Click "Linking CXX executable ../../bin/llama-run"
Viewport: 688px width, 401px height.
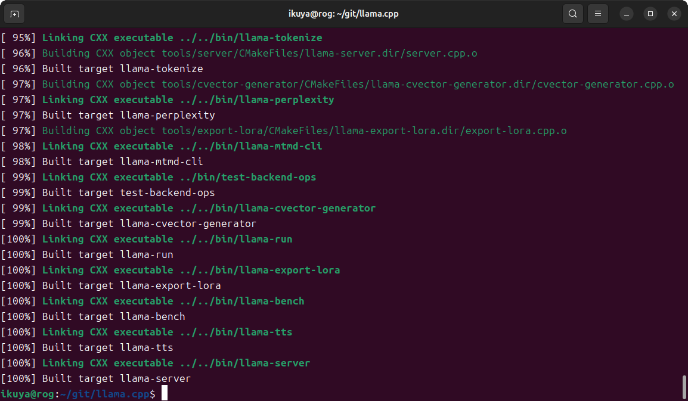coord(167,239)
